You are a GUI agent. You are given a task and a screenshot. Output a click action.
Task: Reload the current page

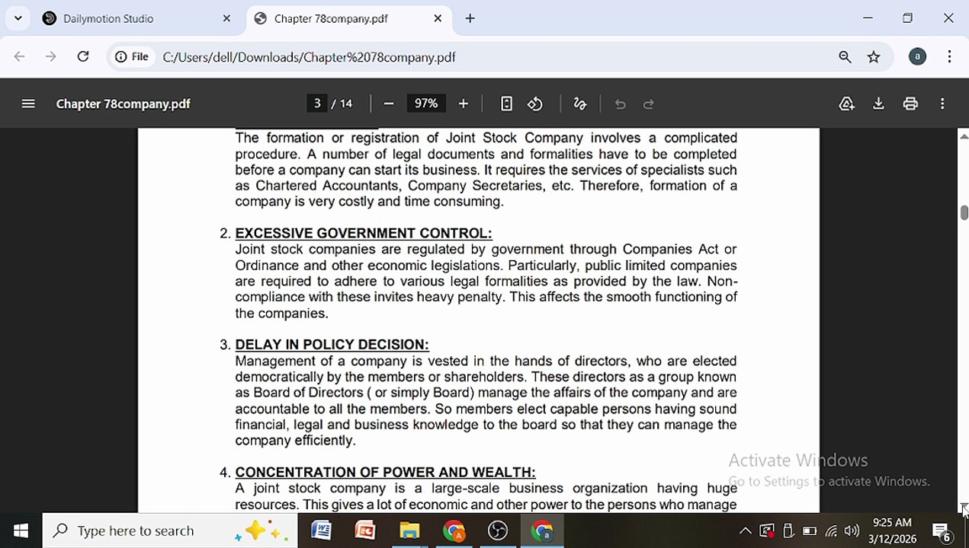[x=83, y=56]
